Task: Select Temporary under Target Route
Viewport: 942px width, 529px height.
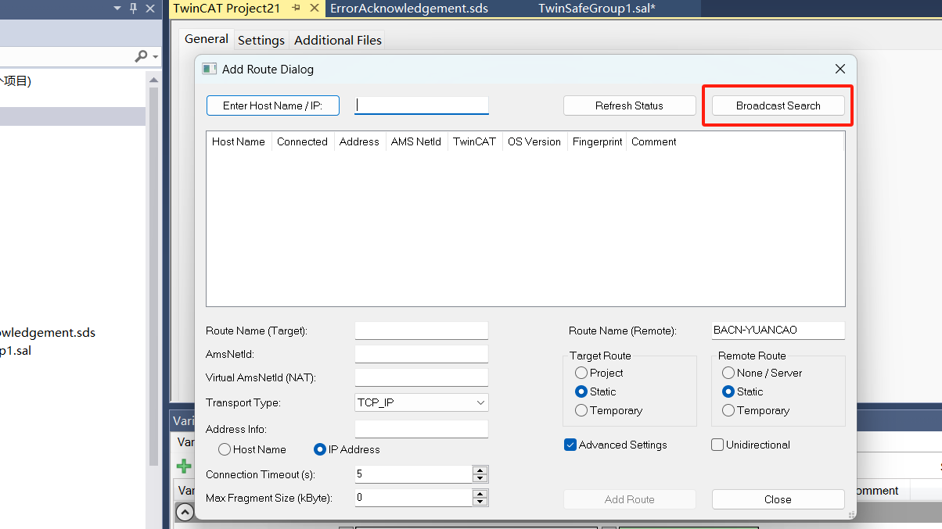Action: pyautogui.click(x=581, y=410)
